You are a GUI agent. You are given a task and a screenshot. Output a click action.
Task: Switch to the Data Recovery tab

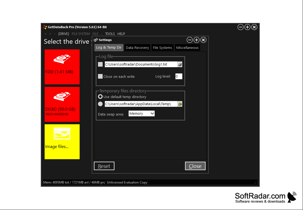[137, 48]
